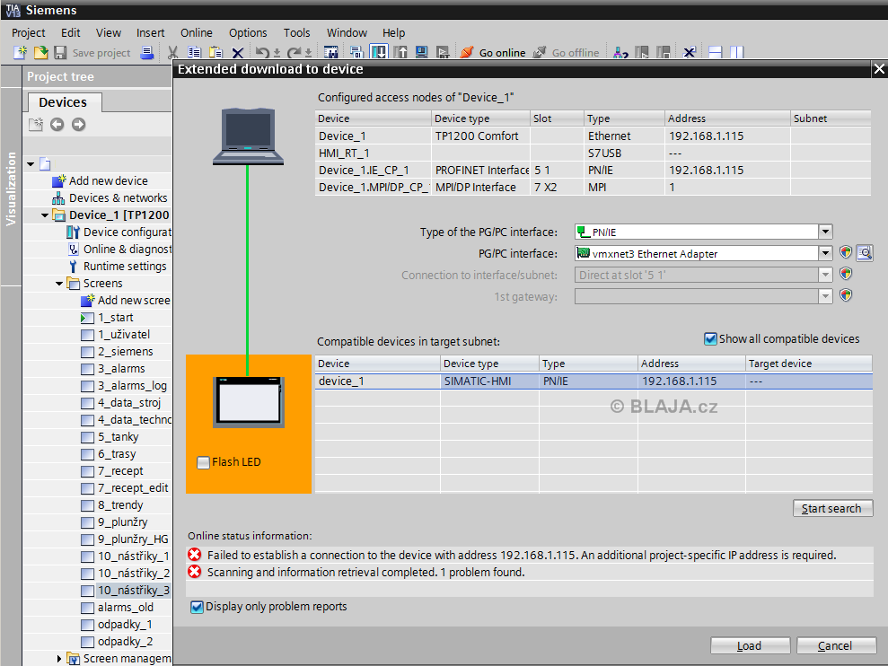
Task: Click the Cancel button
Action: [836, 645]
